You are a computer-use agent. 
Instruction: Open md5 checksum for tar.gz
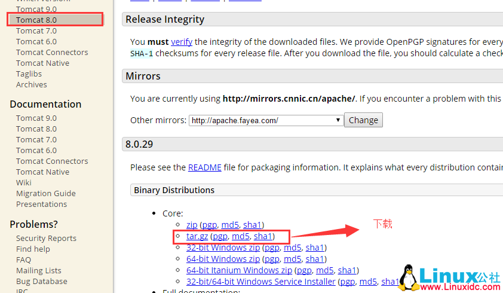coord(241,236)
